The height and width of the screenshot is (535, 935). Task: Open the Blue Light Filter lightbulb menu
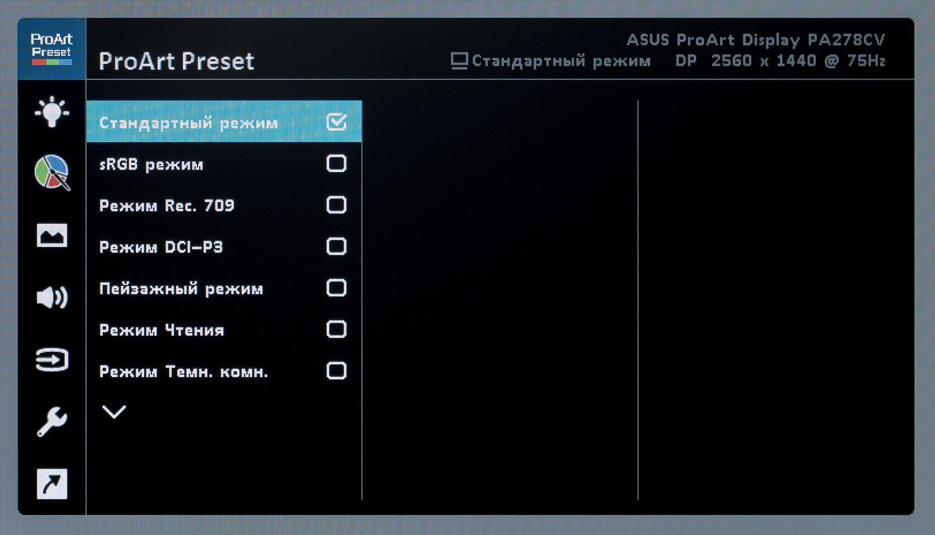[x=52, y=112]
